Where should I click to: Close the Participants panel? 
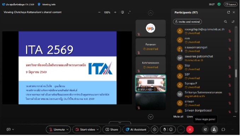point(234,12)
